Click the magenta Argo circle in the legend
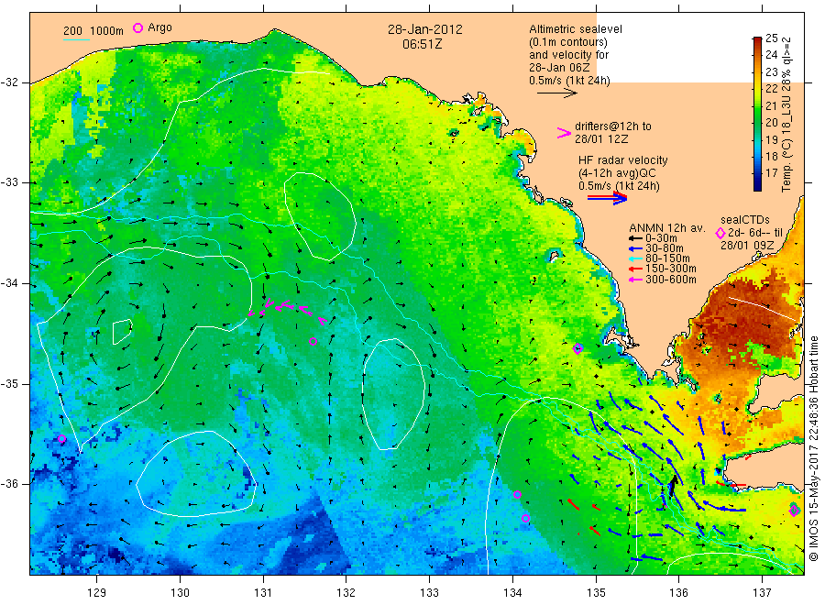The width and height of the screenshot is (825, 605). tap(137, 27)
